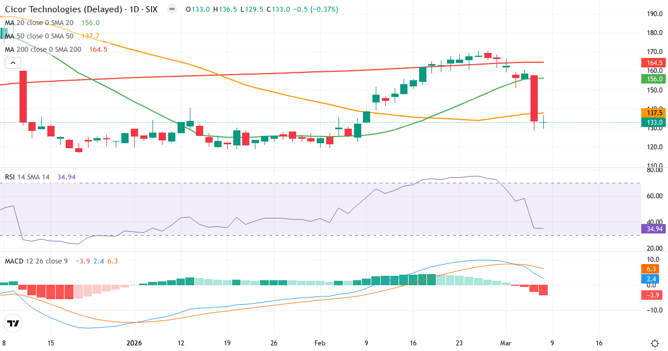Click the SIX exchange label in the title
The height and width of the screenshot is (351, 668).
(x=151, y=9)
